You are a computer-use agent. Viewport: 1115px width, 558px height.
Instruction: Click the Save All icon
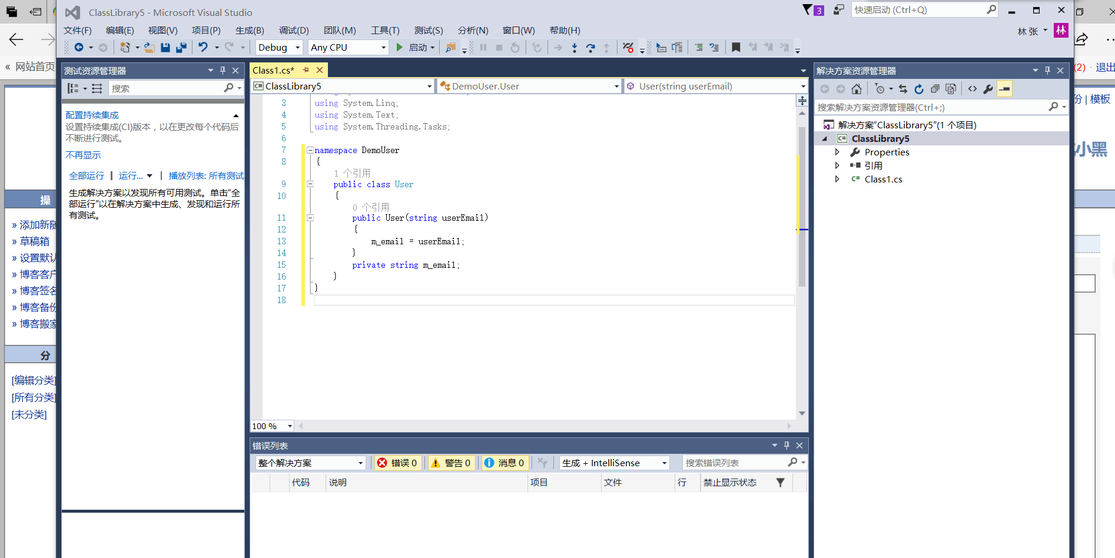181,48
